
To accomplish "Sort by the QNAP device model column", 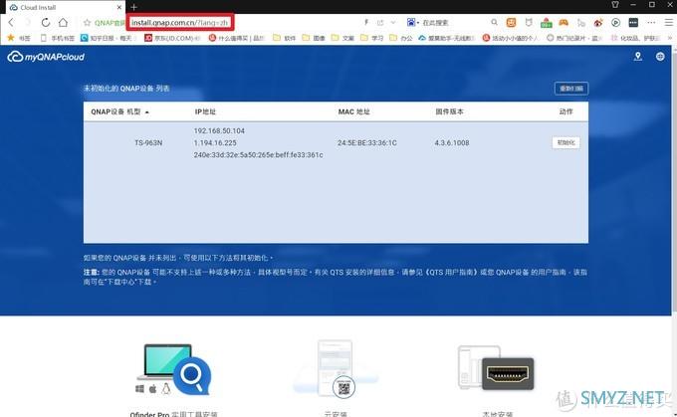I will click(119, 111).
